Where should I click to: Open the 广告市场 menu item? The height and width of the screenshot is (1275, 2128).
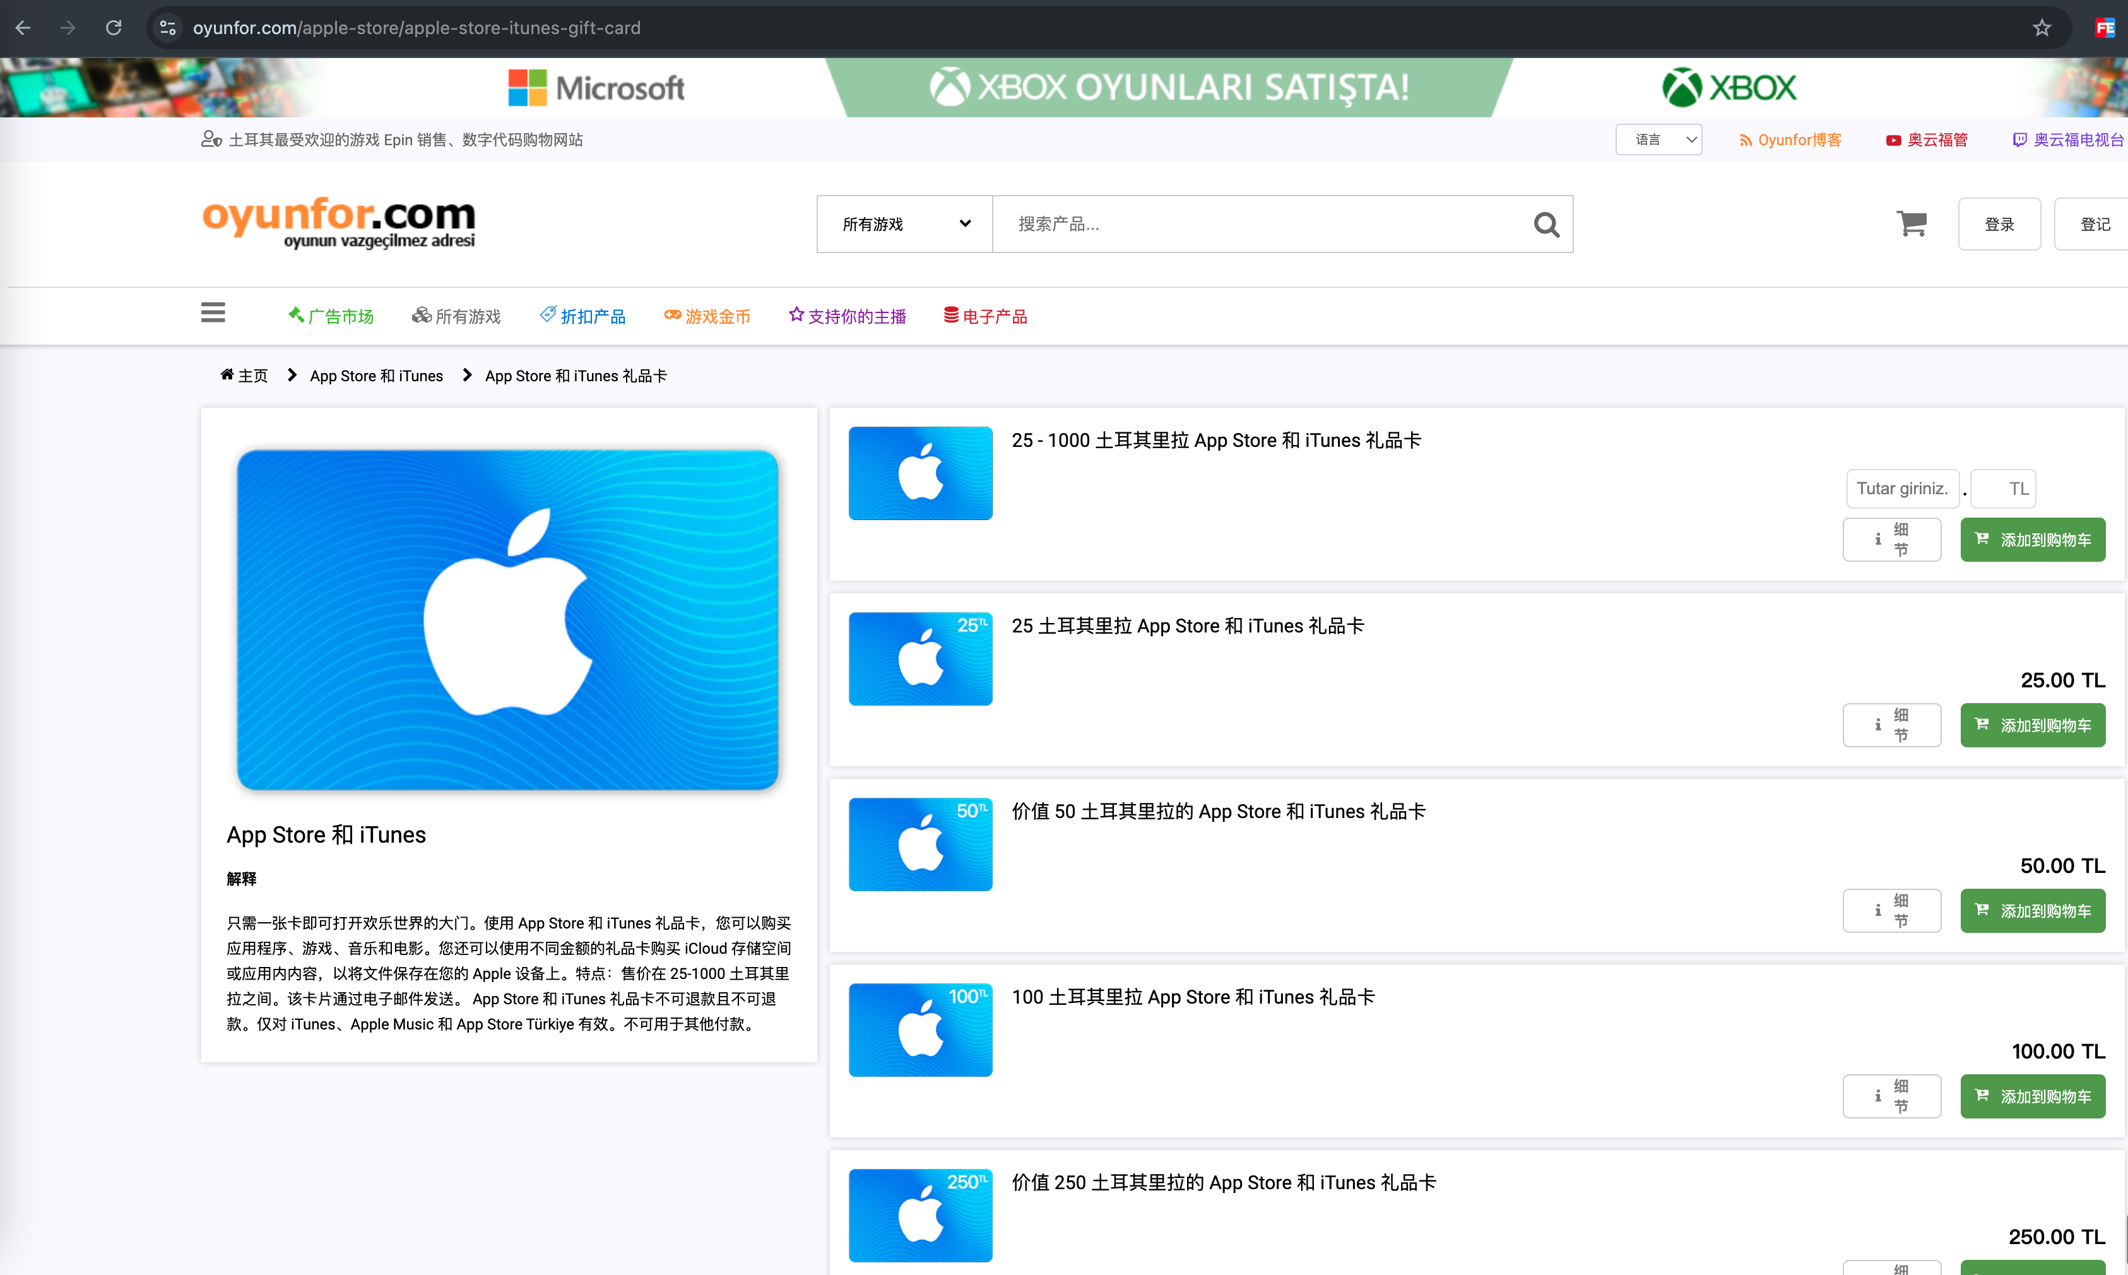(x=331, y=316)
